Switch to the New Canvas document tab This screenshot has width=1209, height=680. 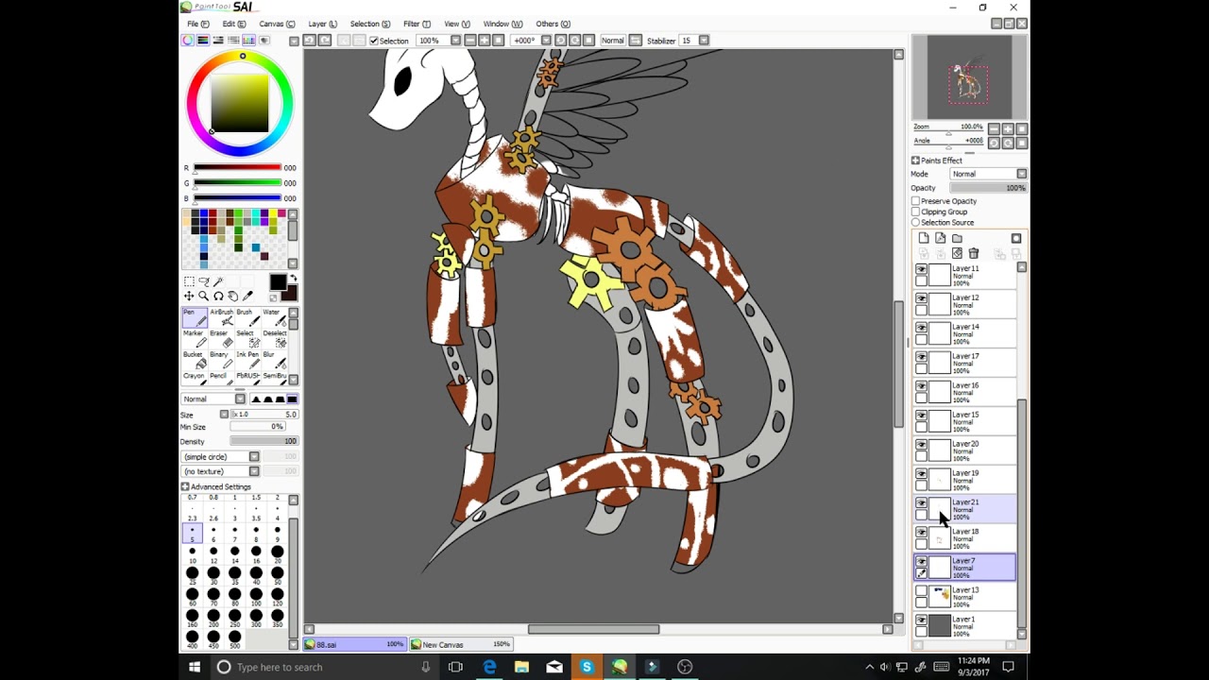(x=462, y=644)
